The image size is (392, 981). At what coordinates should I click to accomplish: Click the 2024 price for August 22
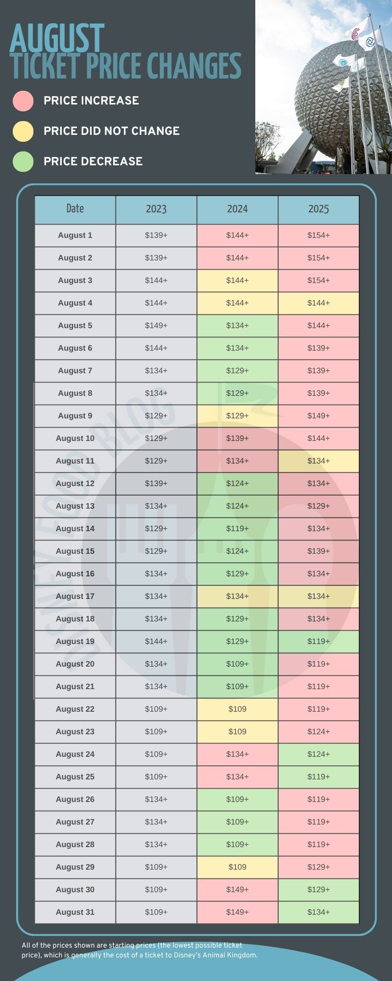tap(238, 709)
